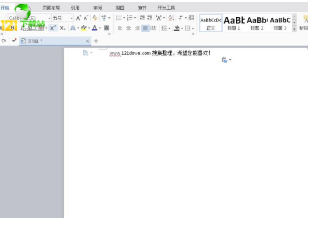This screenshot has height=225, width=312.
Task: Open the 引用 ribbon tab
Action: (x=75, y=8)
